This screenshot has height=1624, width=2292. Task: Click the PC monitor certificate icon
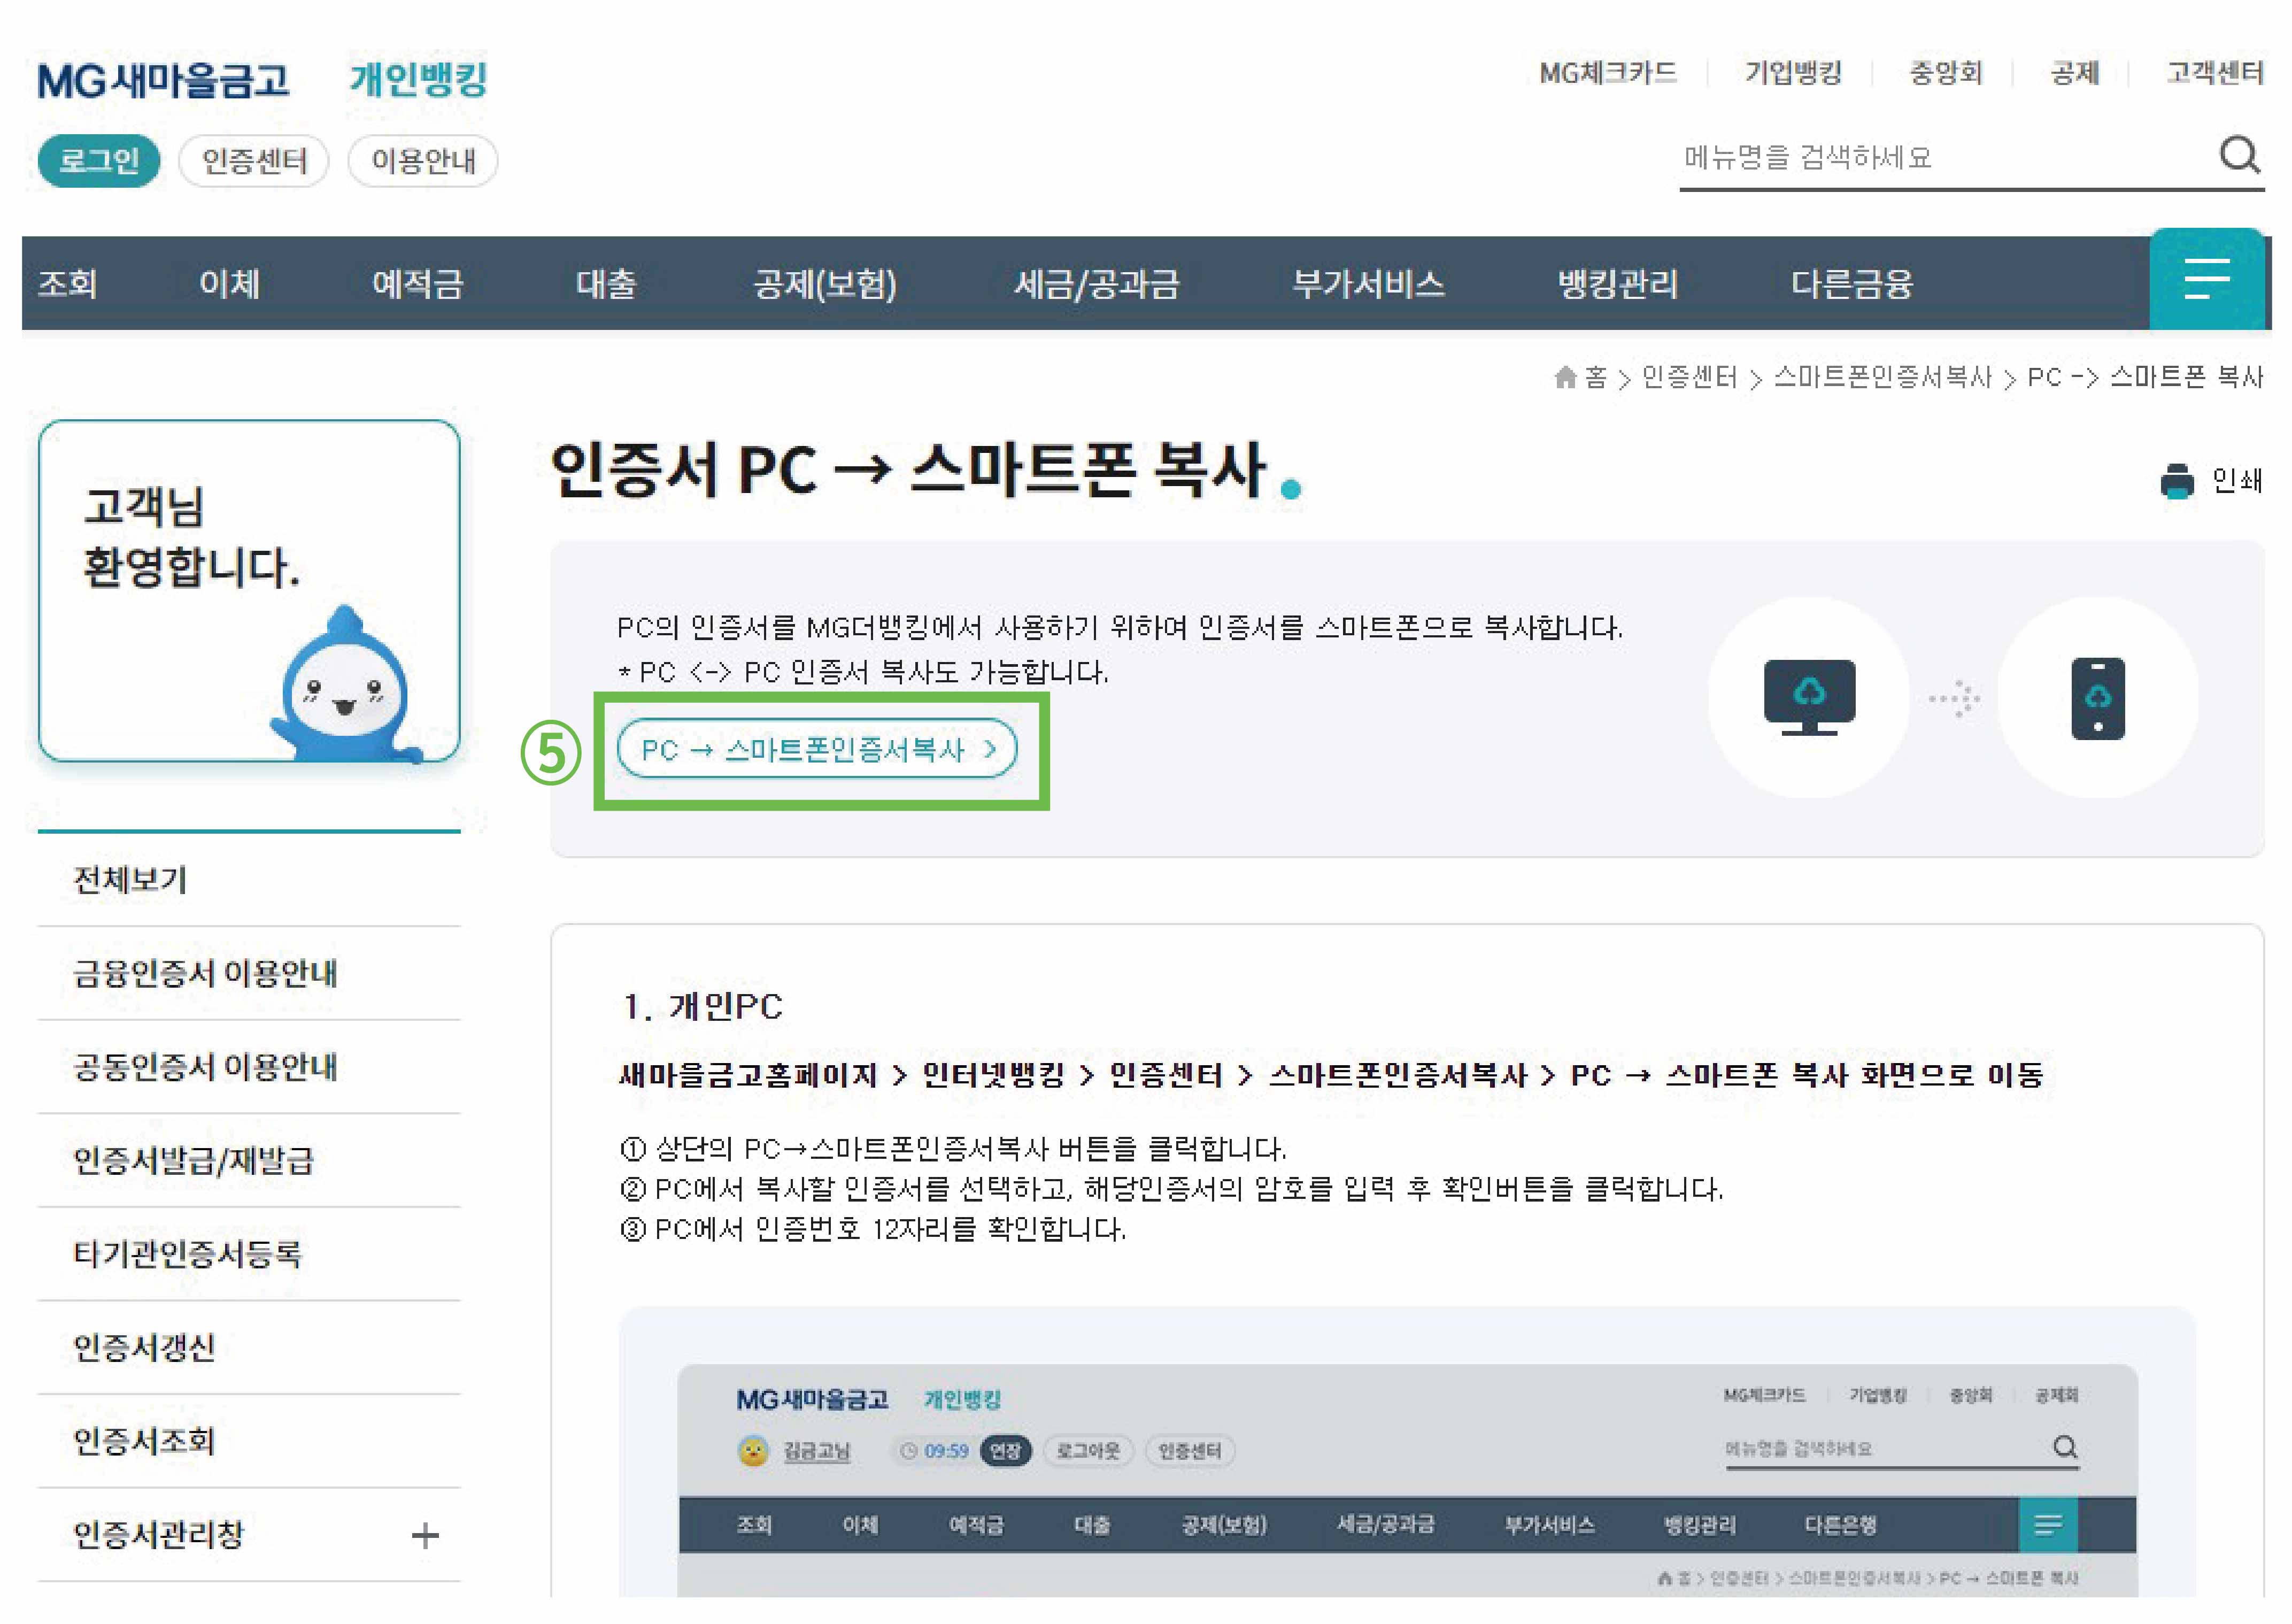point(1808,697)
